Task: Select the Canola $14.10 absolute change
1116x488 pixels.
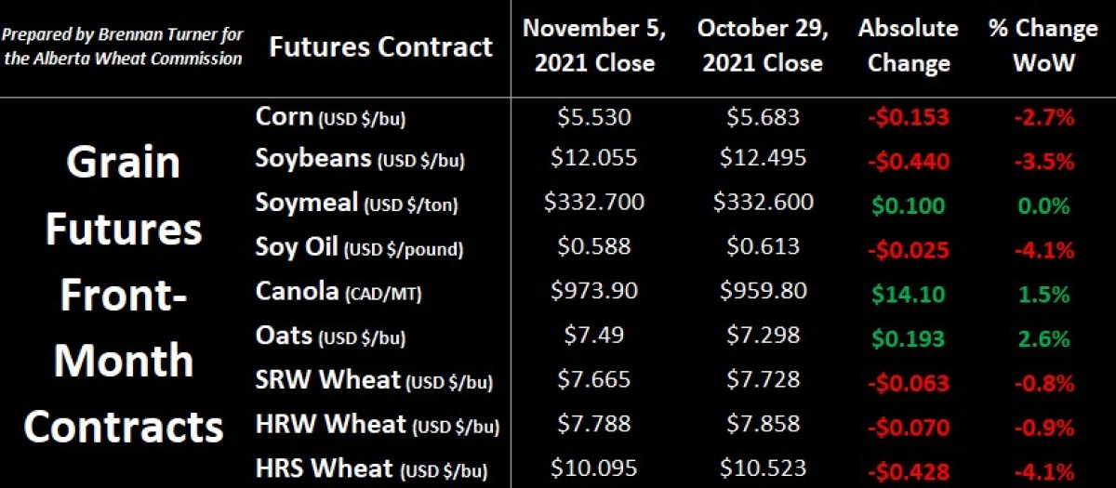Action: coord(908,295)
